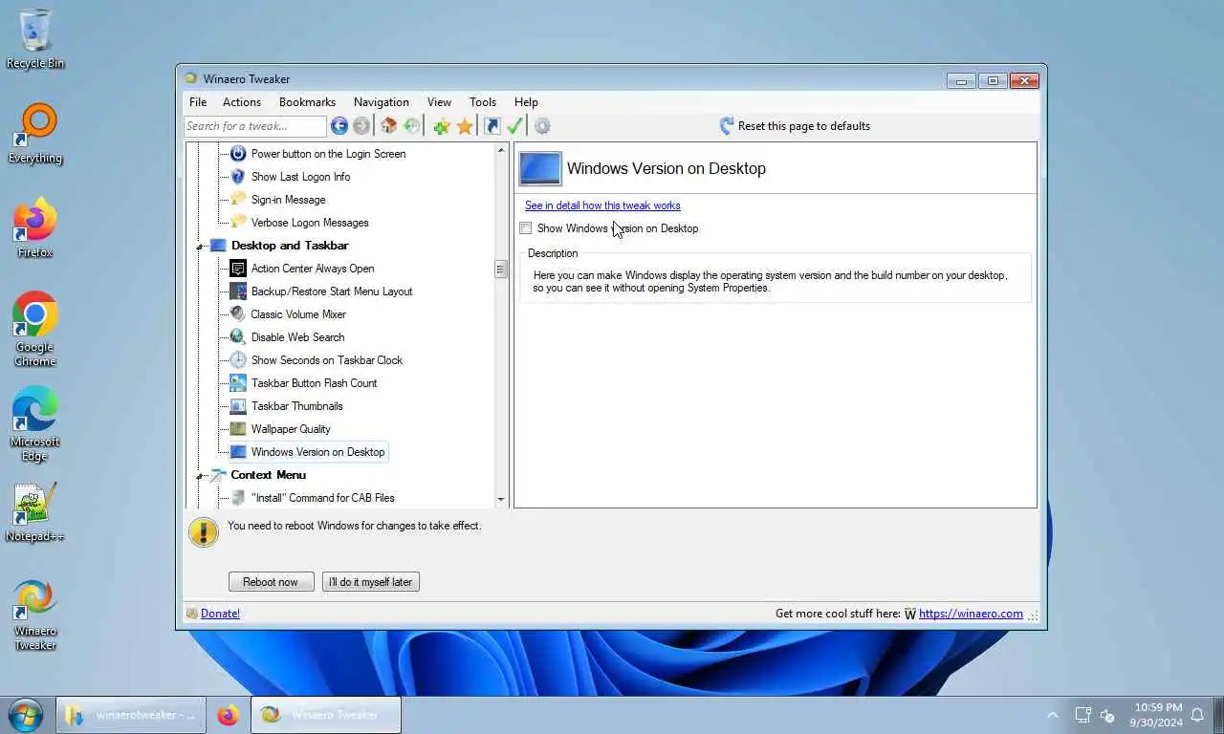Open settings via the gear icon
This screenshot has width=1224, height=734.
click(542, 126)
